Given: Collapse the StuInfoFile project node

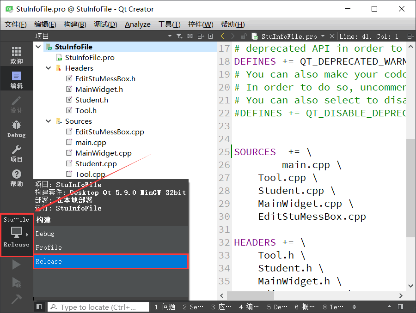Looking at the screenshot, I should coord(38,47).
